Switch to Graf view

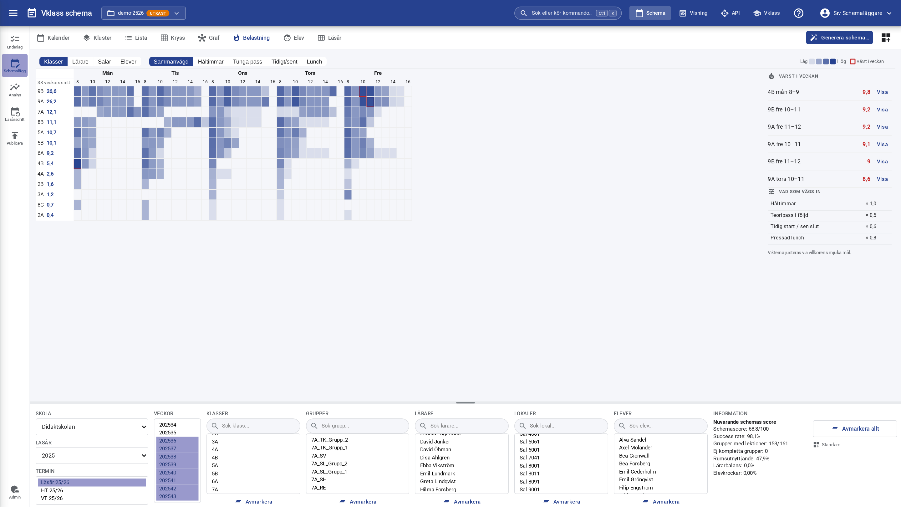209,38
